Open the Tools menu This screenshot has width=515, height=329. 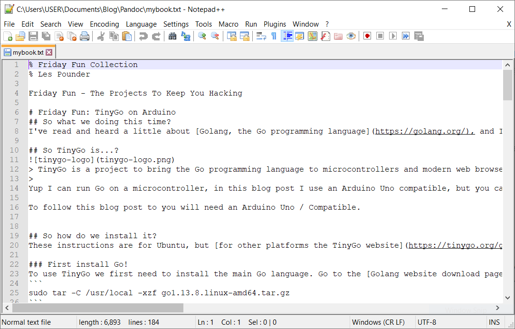204,24
